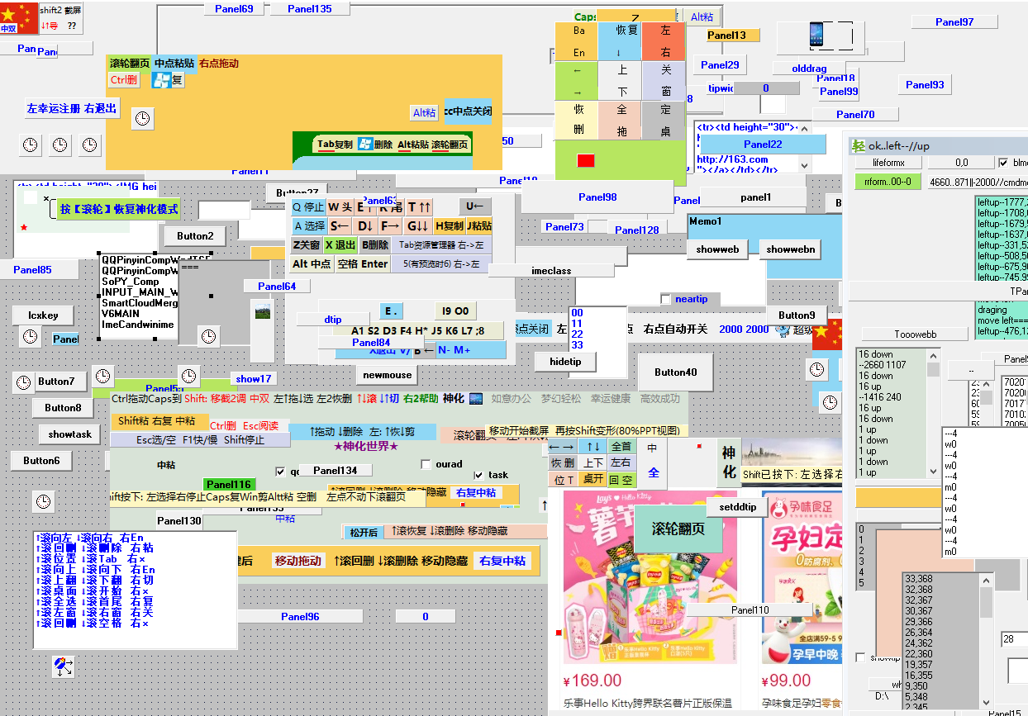Image resolution: width=1028 pixels, height=716 pixels.
Task: Click the Chinese flag icon labeled 中双
Action: 19,18
